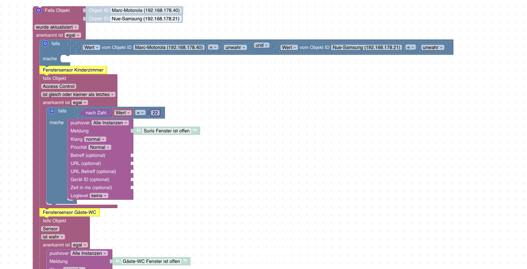Edit the "Sensor" object field
This screenshot has height=269, width=527.
(50, 229)
